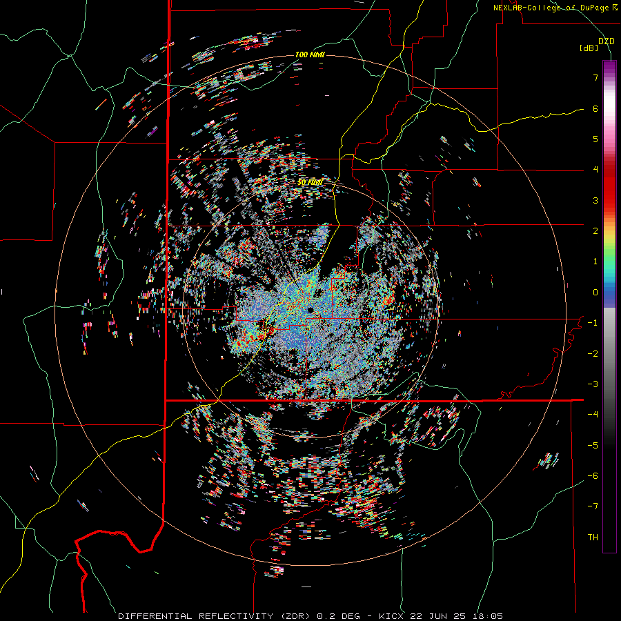The width and height of the screenshot is (621, 621).
Task: Click the NEXLAB-College of DuPage label
Action: click(555, 8)
